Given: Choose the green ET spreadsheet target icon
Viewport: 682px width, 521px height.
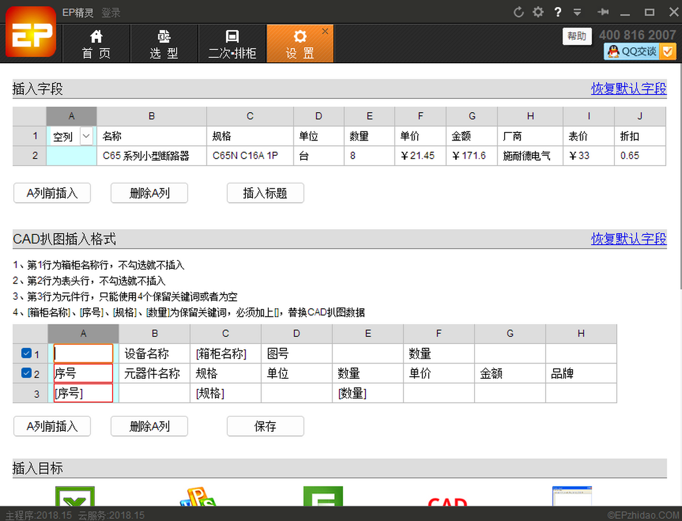Looking at the screenshot, I should [323, 496].
